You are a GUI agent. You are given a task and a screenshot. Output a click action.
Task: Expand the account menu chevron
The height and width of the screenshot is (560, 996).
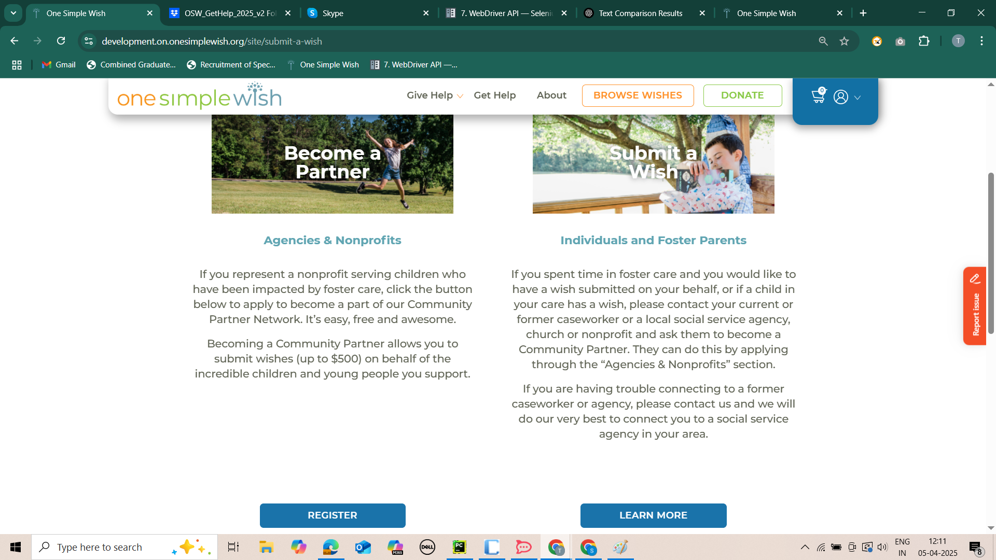click(x=857, y=97)
